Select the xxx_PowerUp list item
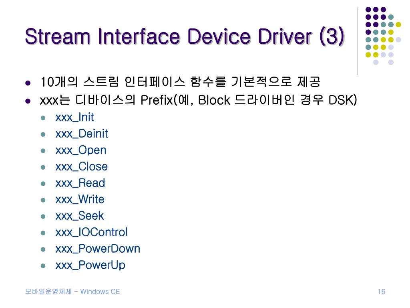Screen dimensions: 410x308 [90, 265]
